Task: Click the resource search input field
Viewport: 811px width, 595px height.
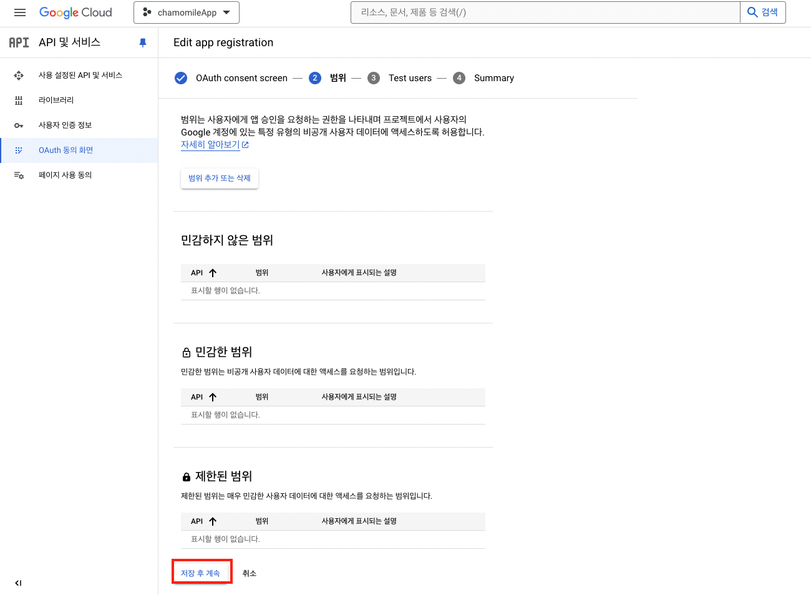Action: click(545, 12)
